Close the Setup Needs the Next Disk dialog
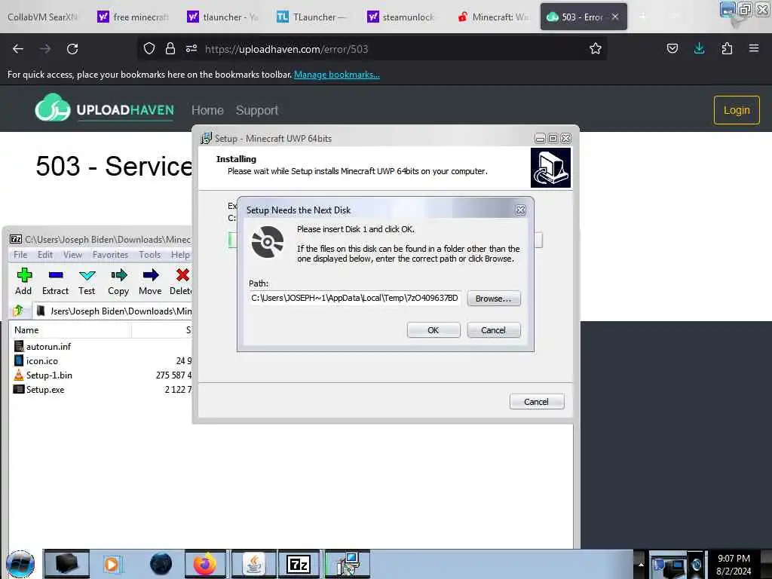The height and width of the screenshot is (579, 772). (520, 210)
